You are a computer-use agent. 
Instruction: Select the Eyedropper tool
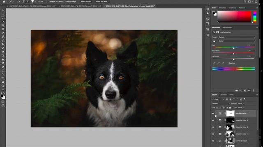(x=3, y=33)
